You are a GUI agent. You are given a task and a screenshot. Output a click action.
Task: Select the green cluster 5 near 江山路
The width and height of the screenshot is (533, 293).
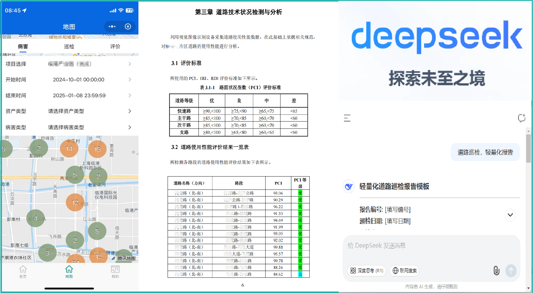click(97, 231)
